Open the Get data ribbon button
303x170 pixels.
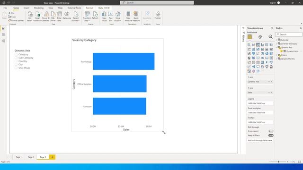click(x=30, y=17)
